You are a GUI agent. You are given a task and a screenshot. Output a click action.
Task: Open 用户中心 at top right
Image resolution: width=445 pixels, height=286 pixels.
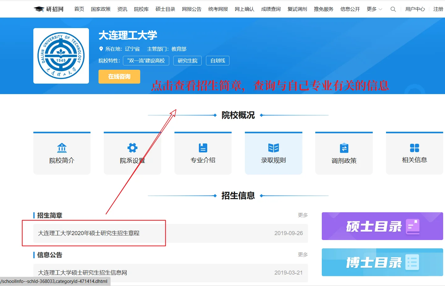click(x=415, y=9)
